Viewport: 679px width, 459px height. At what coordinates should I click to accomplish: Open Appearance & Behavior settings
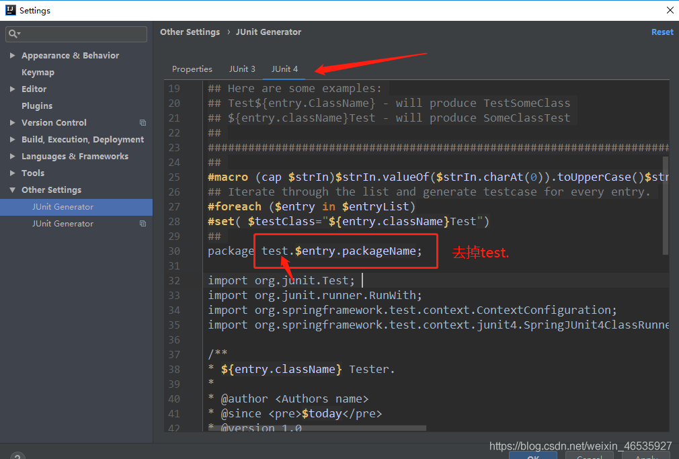pyautogui.click(x=70, y=55)
